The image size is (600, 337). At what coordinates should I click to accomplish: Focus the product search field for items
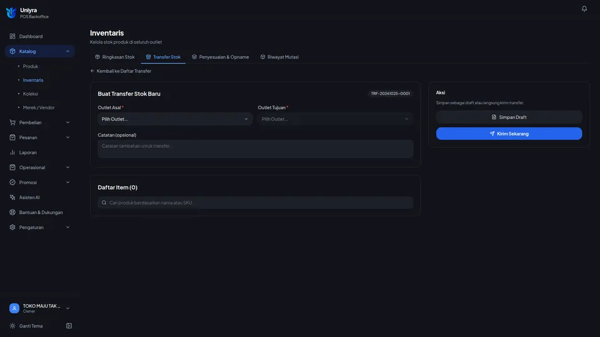[x=255, y=202]
